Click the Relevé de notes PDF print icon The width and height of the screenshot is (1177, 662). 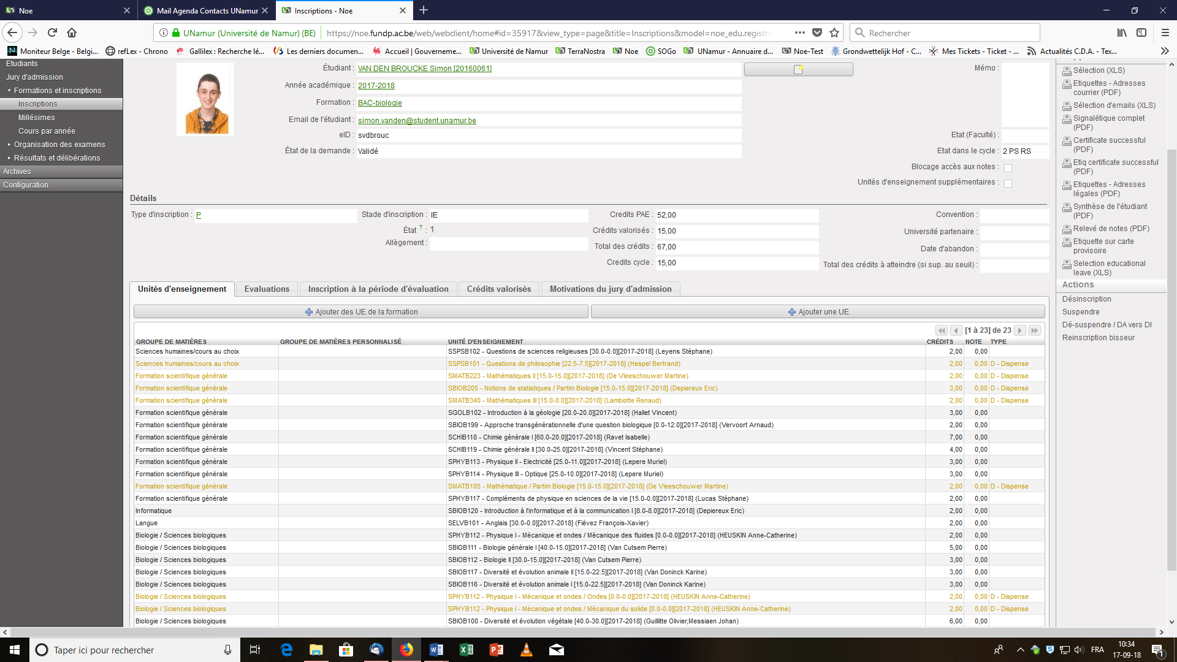[1067, 229]
